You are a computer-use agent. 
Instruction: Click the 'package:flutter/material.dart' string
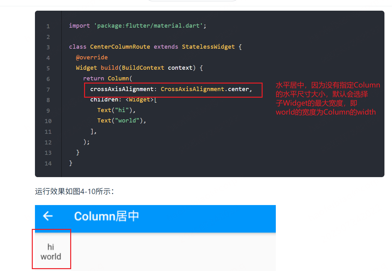[x=149, y=26]
